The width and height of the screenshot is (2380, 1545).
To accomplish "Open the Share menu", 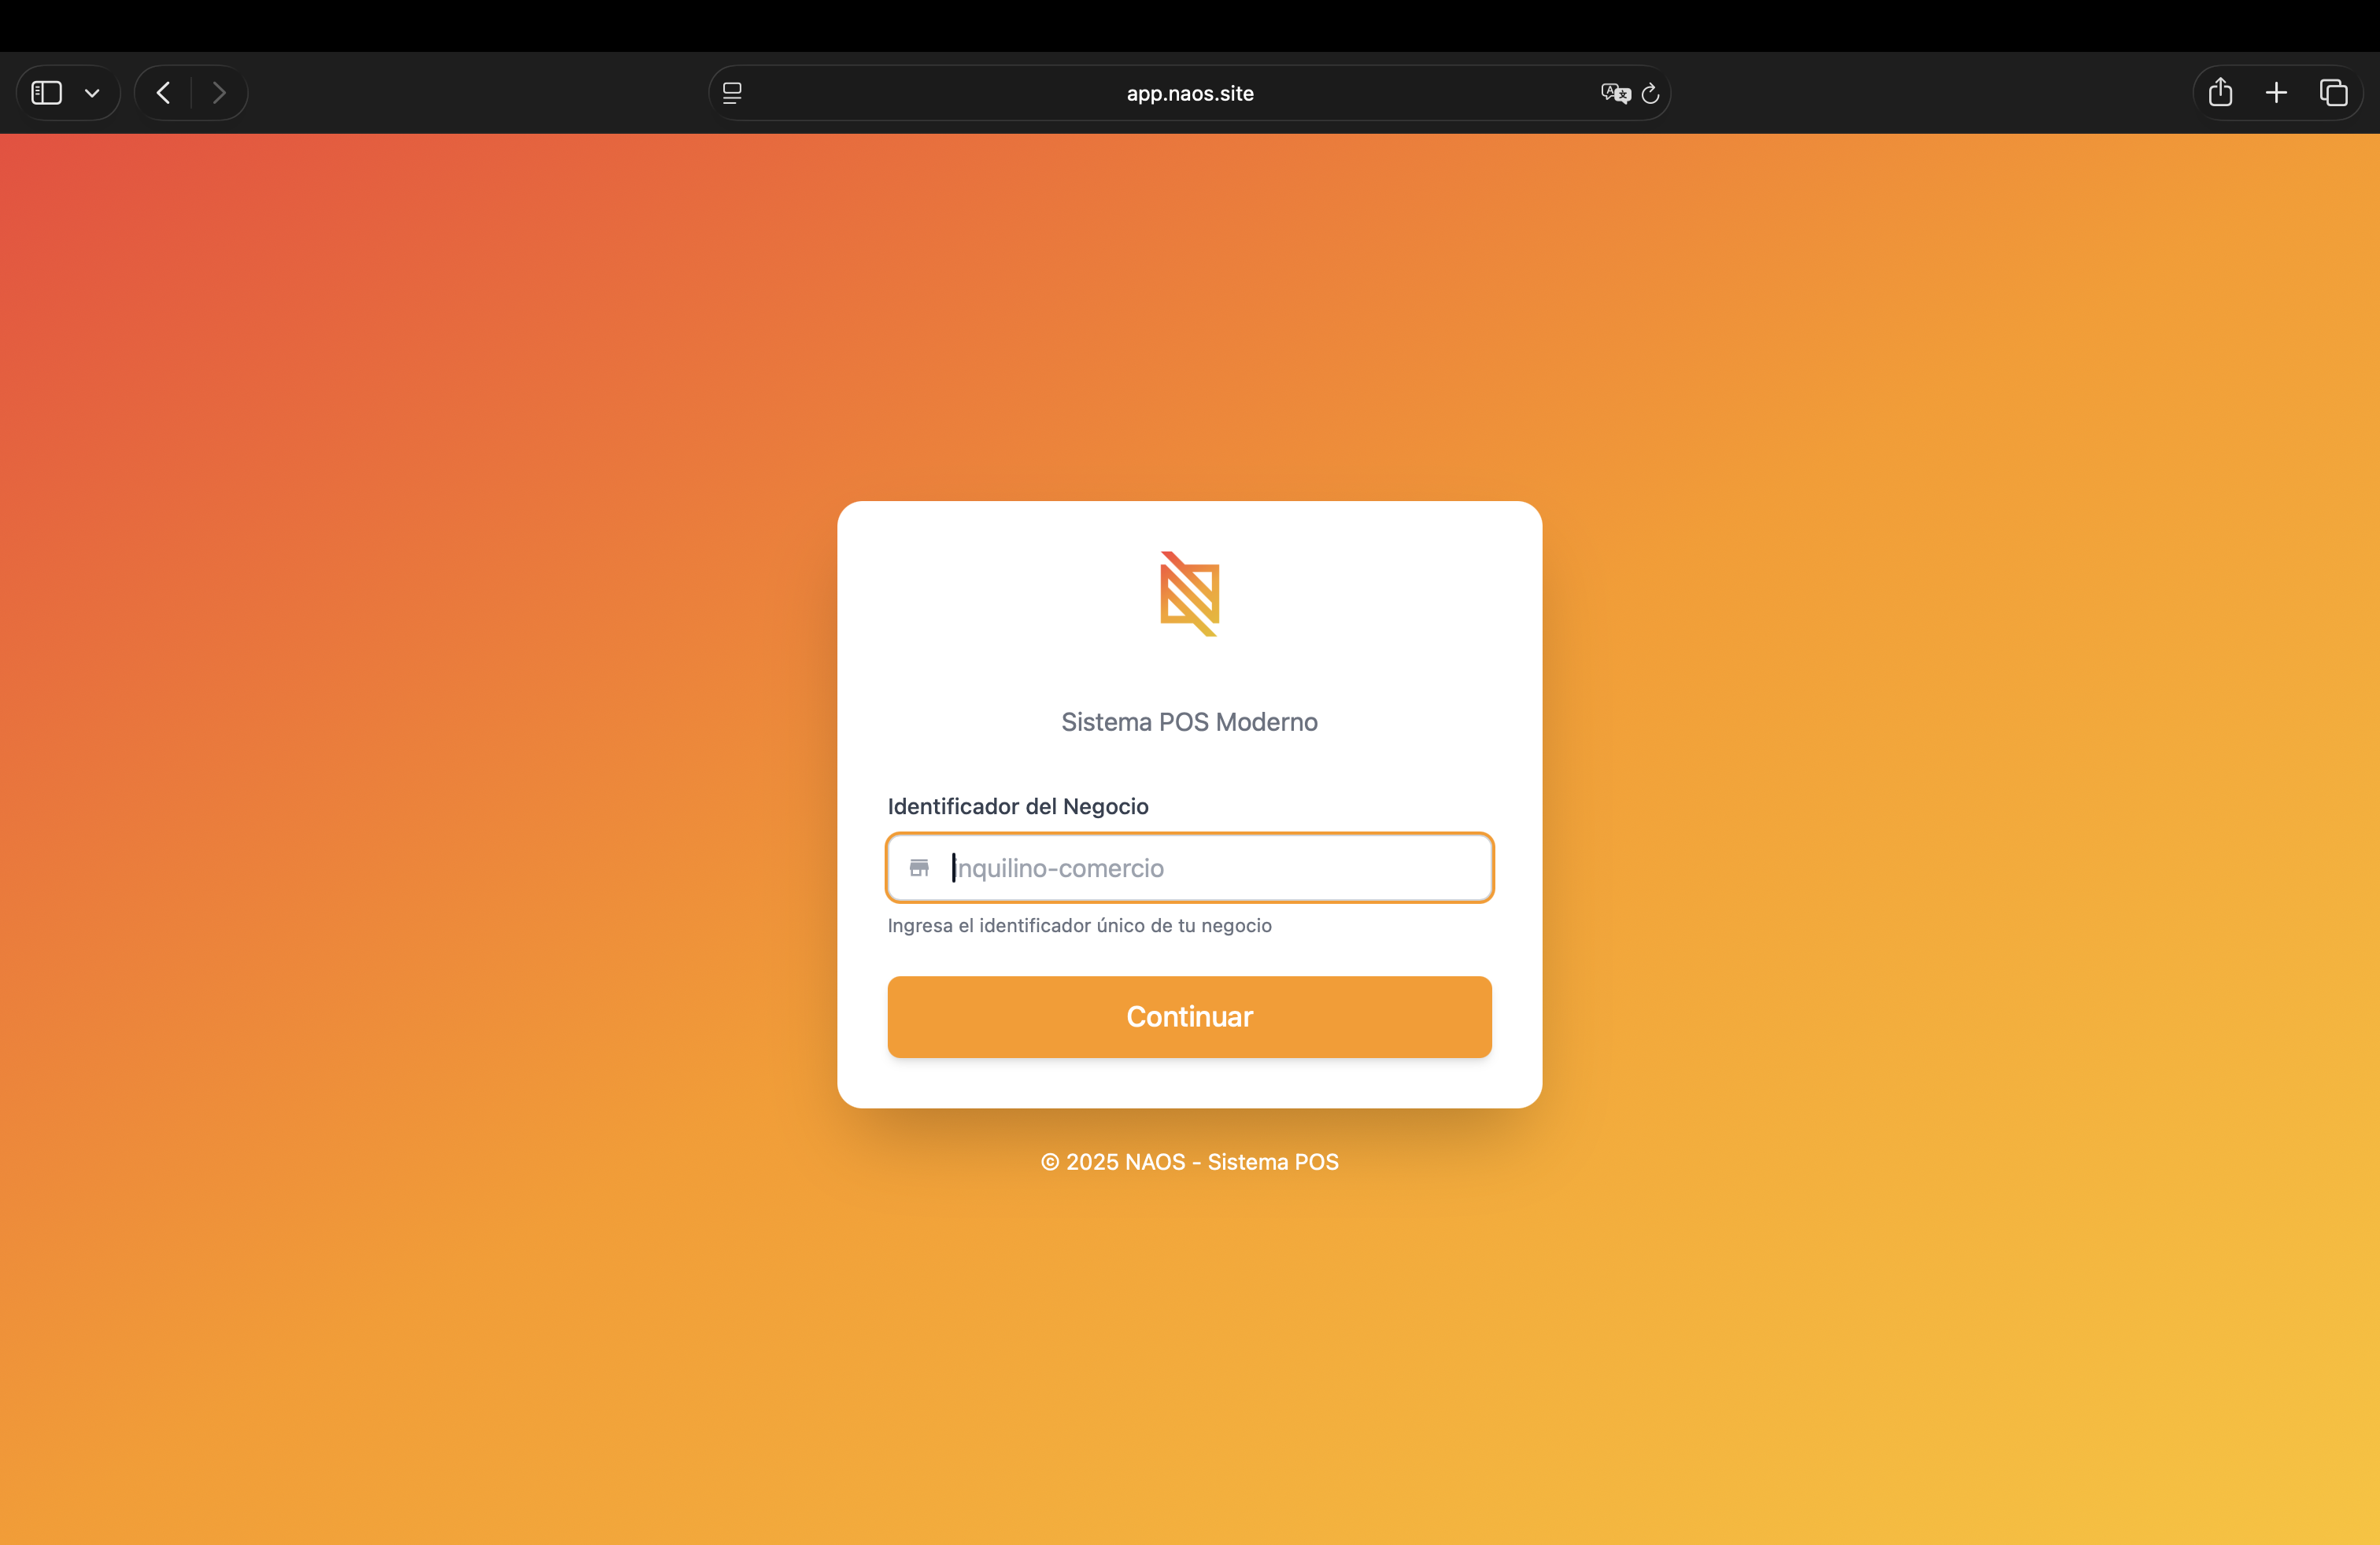I will 2220,92.
